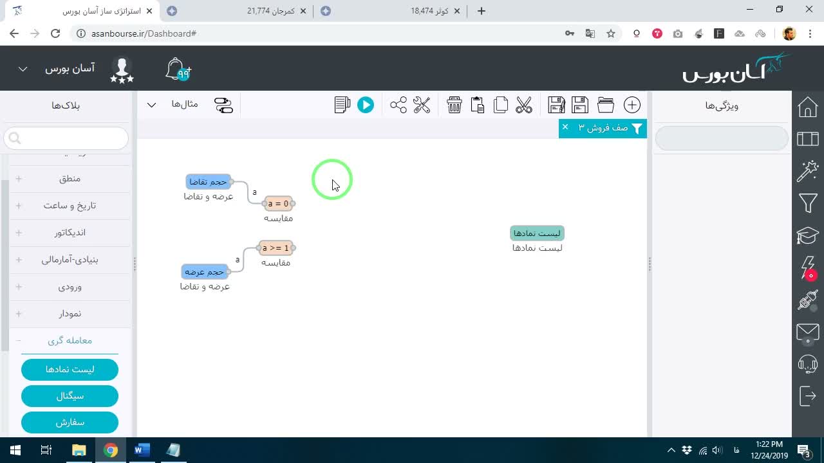The image size is (824, 463).
Task: Run the strategy with the play button
Action: [366, 105]
